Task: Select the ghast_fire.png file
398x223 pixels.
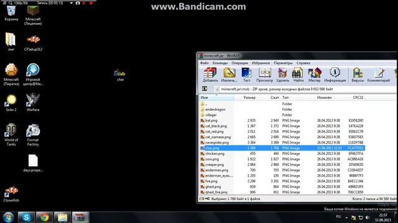Action: tap(282, 192)
